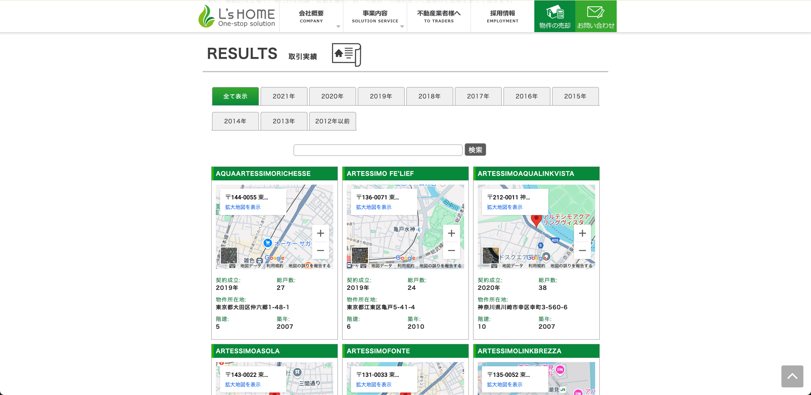Open 拡大地図を表示 link on ARTESSIMOASOLA map
This screenshot has height=395, width=811.
pyautogui.click(x=243, y=384)
